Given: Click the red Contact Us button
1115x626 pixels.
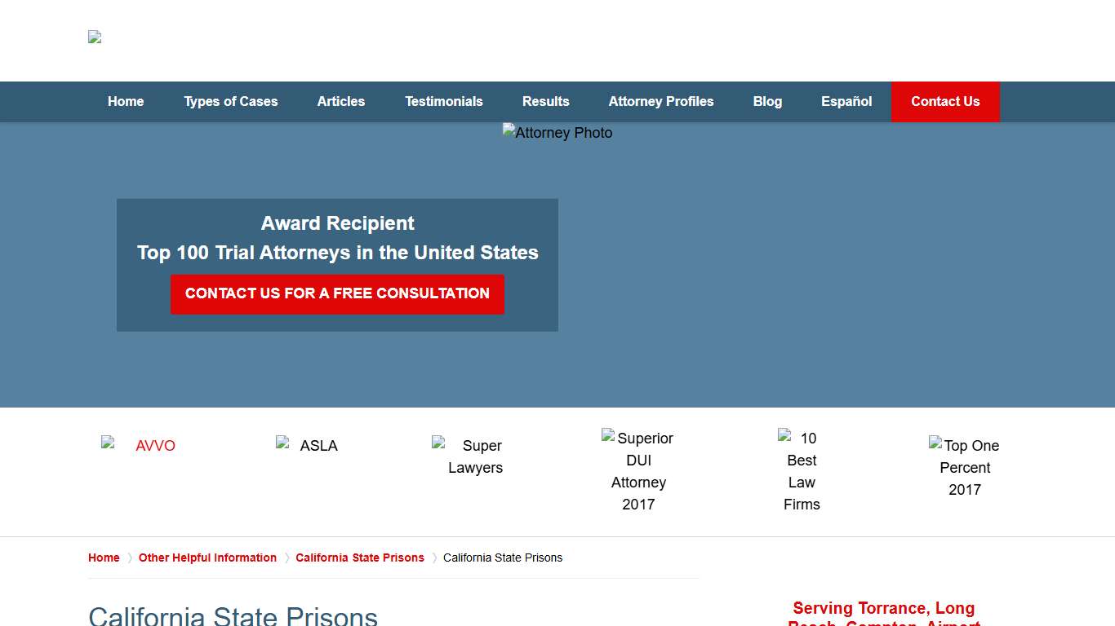Looking at the screenshot, I should pyautogui.click(x=945, y=101).
